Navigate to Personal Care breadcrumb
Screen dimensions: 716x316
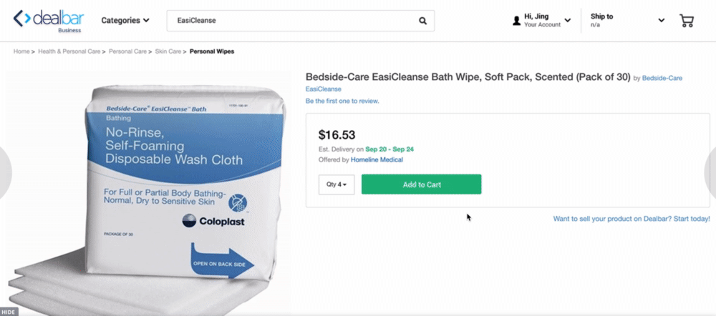pos(128,51)
